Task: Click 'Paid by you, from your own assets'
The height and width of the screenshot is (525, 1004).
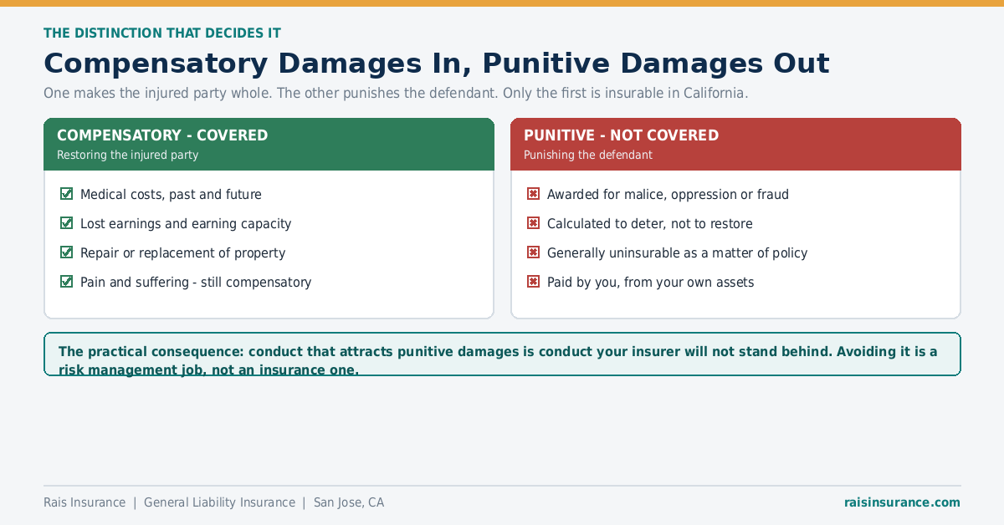Action: click(x=650, y=283)
